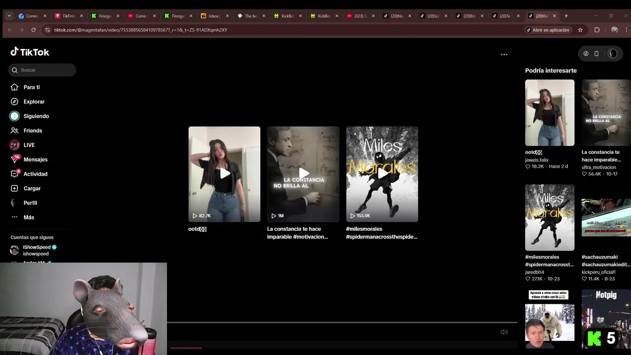Open the profile avatar menu at top right
Screen dimensions: 631x355
(612, 54)
